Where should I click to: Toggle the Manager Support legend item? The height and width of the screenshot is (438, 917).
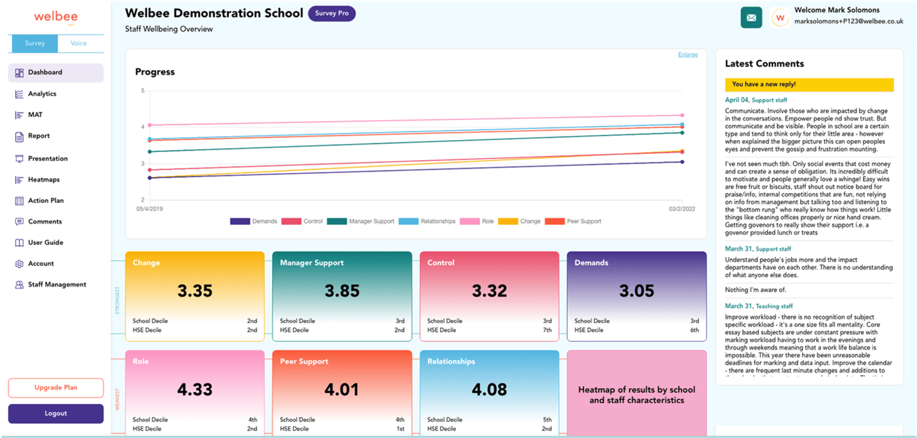[360, 221]
